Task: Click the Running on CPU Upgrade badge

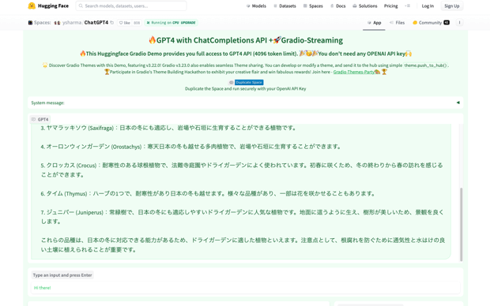Action: tap(171, 23)
